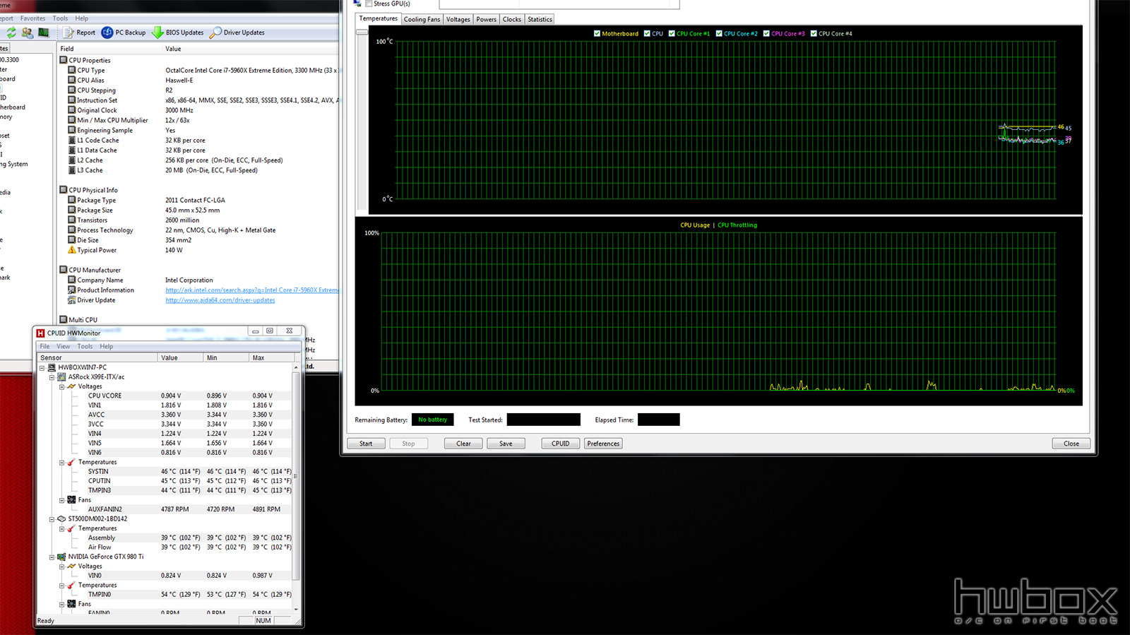Screen dimensions: 1130x635
Task: Toggle the CPU Core #1 graph checkbox
Action: (672, 33)
